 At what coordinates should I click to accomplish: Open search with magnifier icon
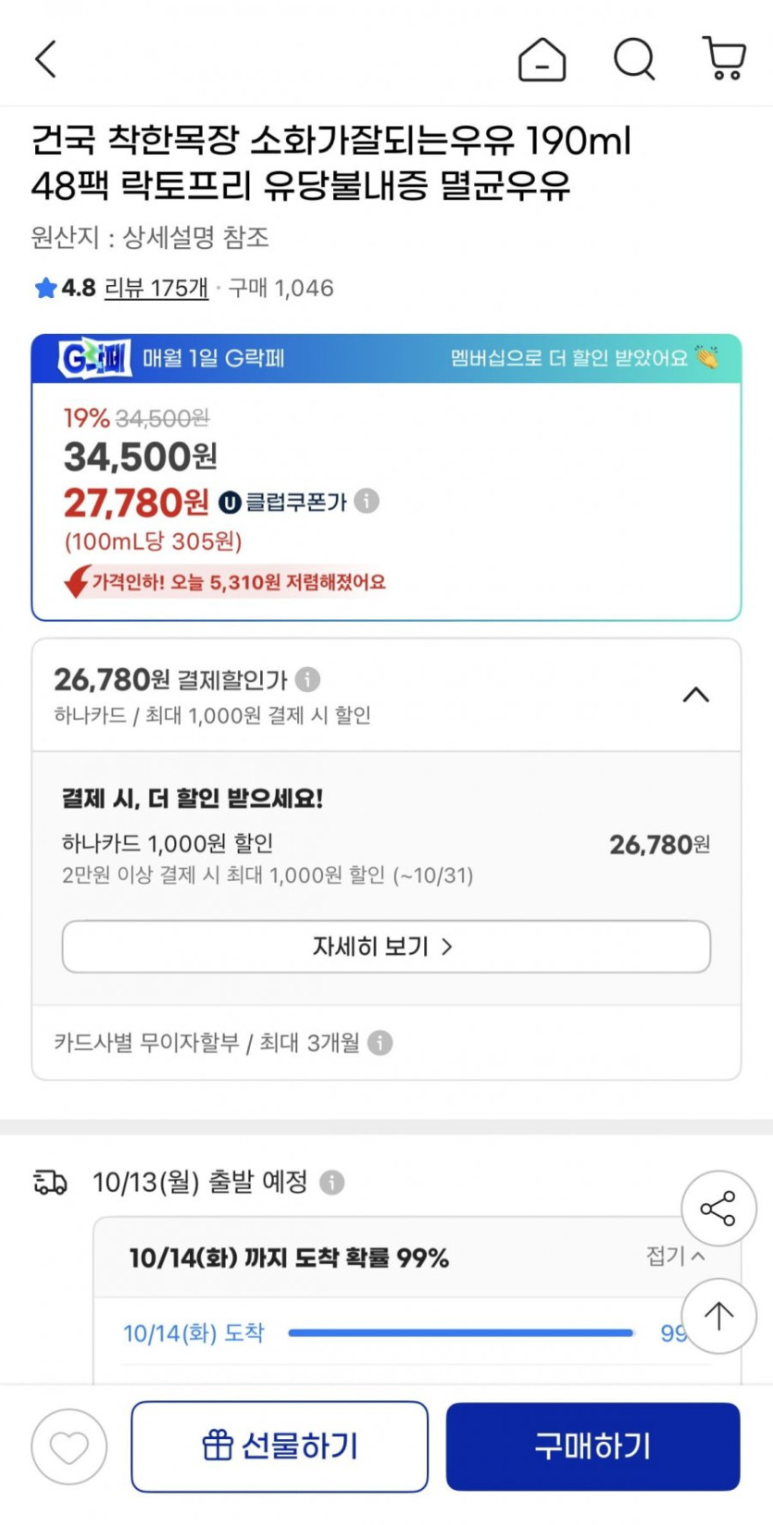[634, 60]
